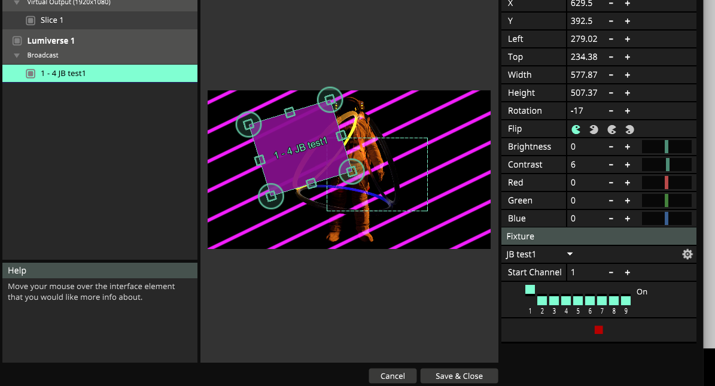This screenshot has width=715, height=386.
Task: Open the JB test1 fixture dropdown
Action: pos(570,254)
